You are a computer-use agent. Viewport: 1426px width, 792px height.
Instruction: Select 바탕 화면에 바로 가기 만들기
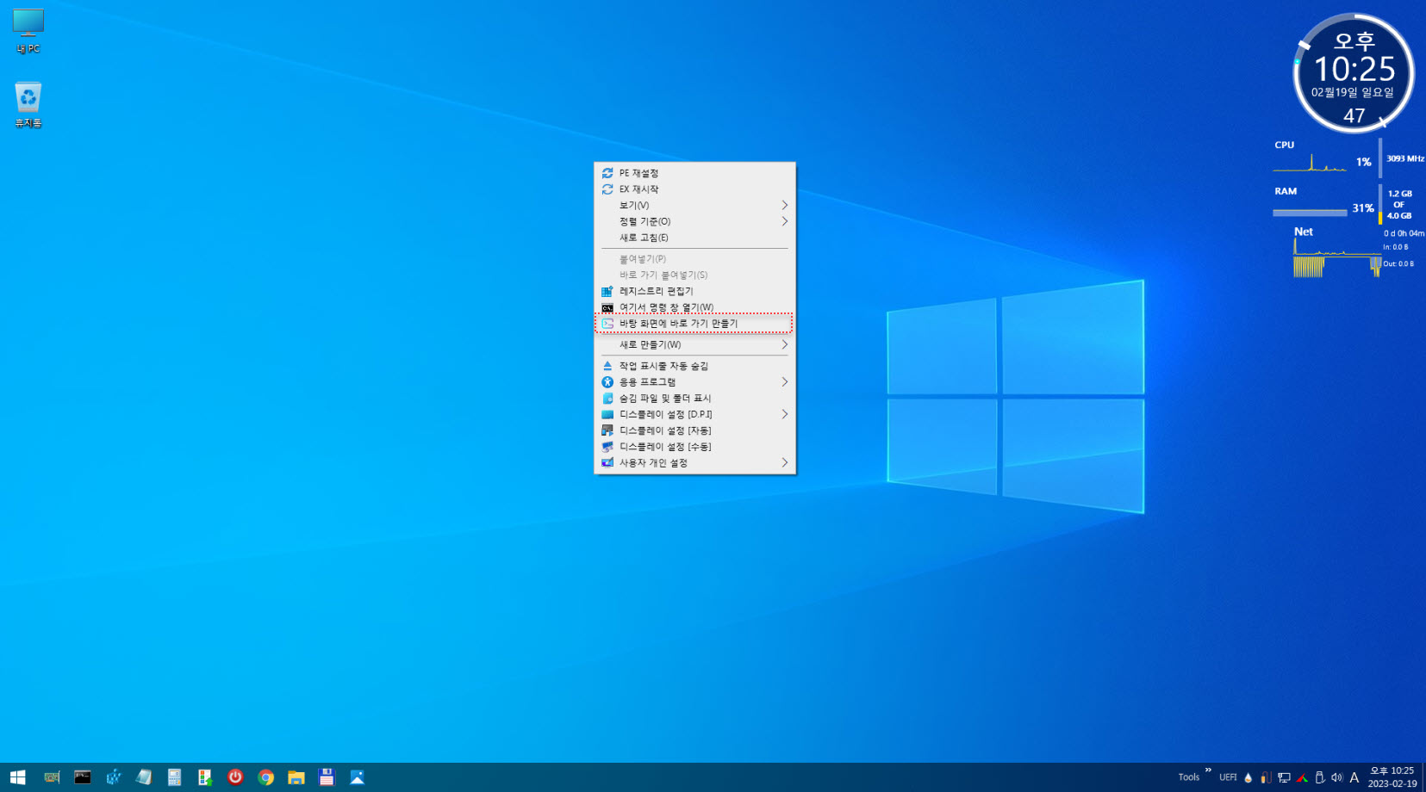click(x=694, y=324)
